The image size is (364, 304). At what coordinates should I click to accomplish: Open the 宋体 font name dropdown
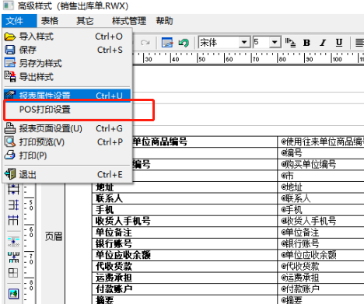tap(244, 42)
